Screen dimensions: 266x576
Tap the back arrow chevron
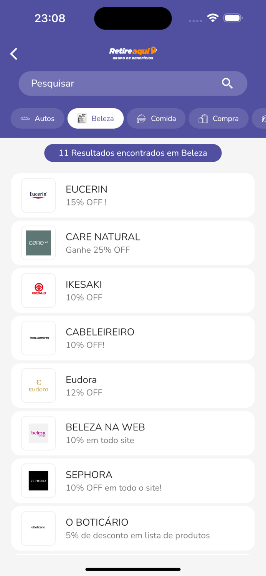[x=13, y=54]
